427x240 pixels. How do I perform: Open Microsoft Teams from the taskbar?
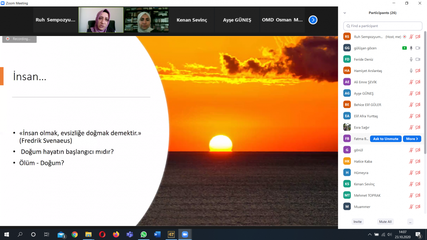coord(130,235)
